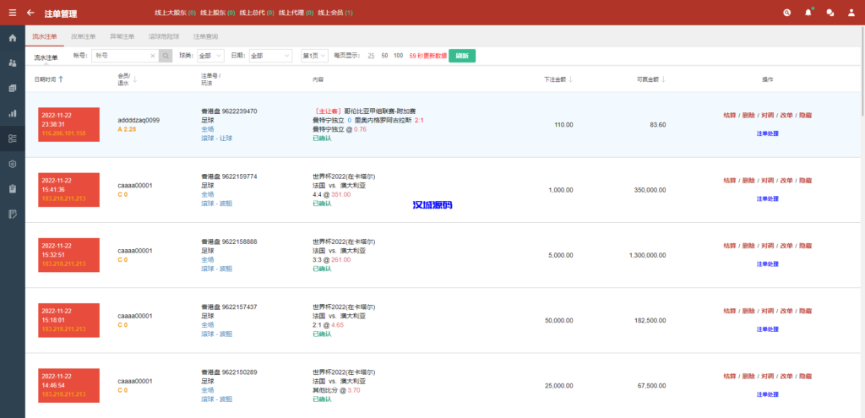Show 100 rows per page
Screen dimensions: 865x418
pyautogui.click(x=399, y=56)
